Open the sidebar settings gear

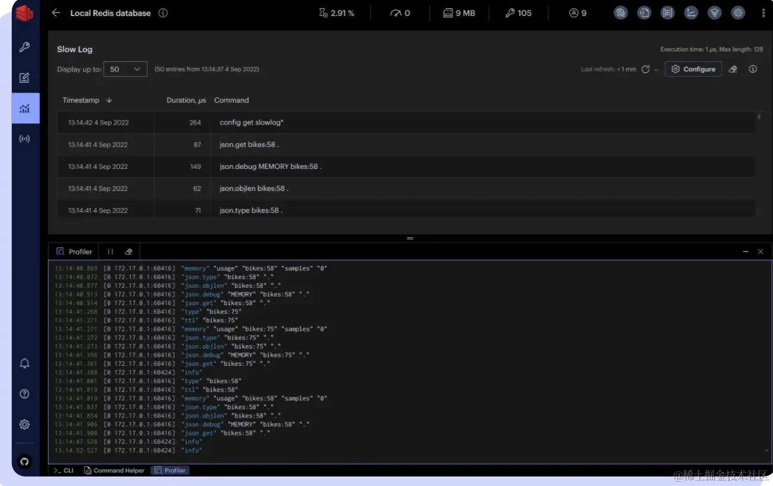click(24, 425)
